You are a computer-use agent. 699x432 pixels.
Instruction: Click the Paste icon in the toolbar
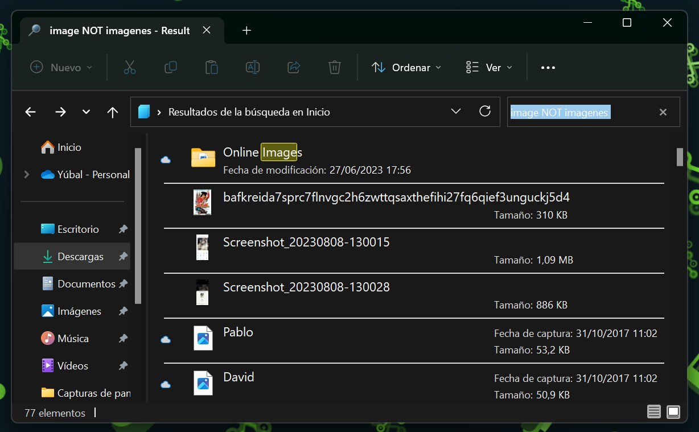pyautogui.click(x=211, y=67)
